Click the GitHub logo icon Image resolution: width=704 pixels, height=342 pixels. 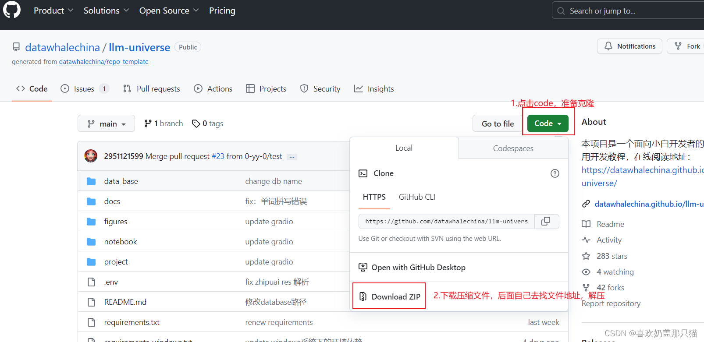tap(12, 10)
